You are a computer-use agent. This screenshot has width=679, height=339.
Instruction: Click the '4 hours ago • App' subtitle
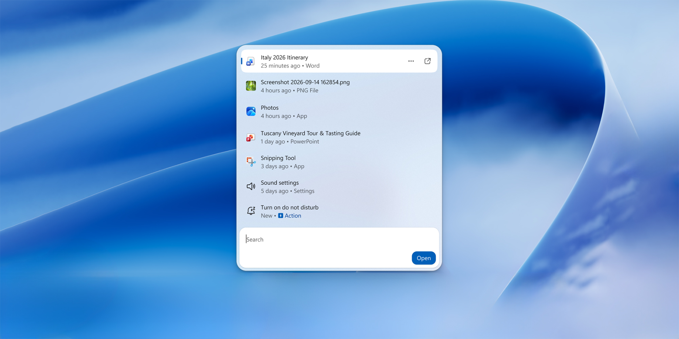pyautogui.click(x=284, y=116)
